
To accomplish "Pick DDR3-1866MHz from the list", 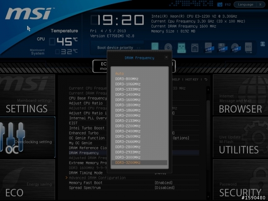I will point(128,110).
